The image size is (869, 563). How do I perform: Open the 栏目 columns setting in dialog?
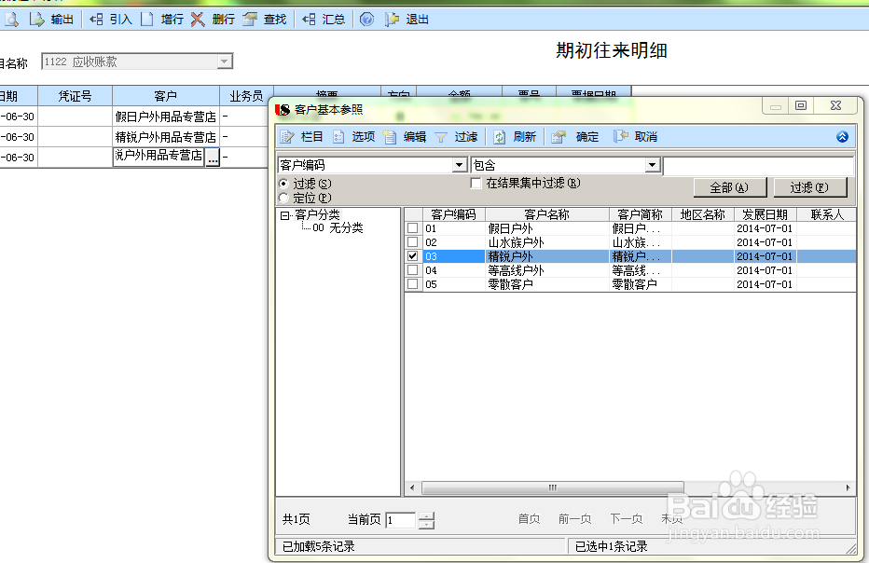pos(301,137)
